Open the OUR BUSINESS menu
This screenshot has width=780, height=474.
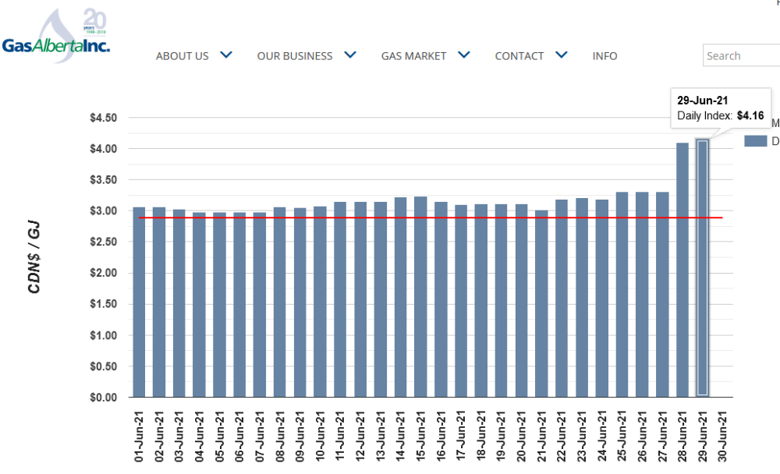coord(295,56)
